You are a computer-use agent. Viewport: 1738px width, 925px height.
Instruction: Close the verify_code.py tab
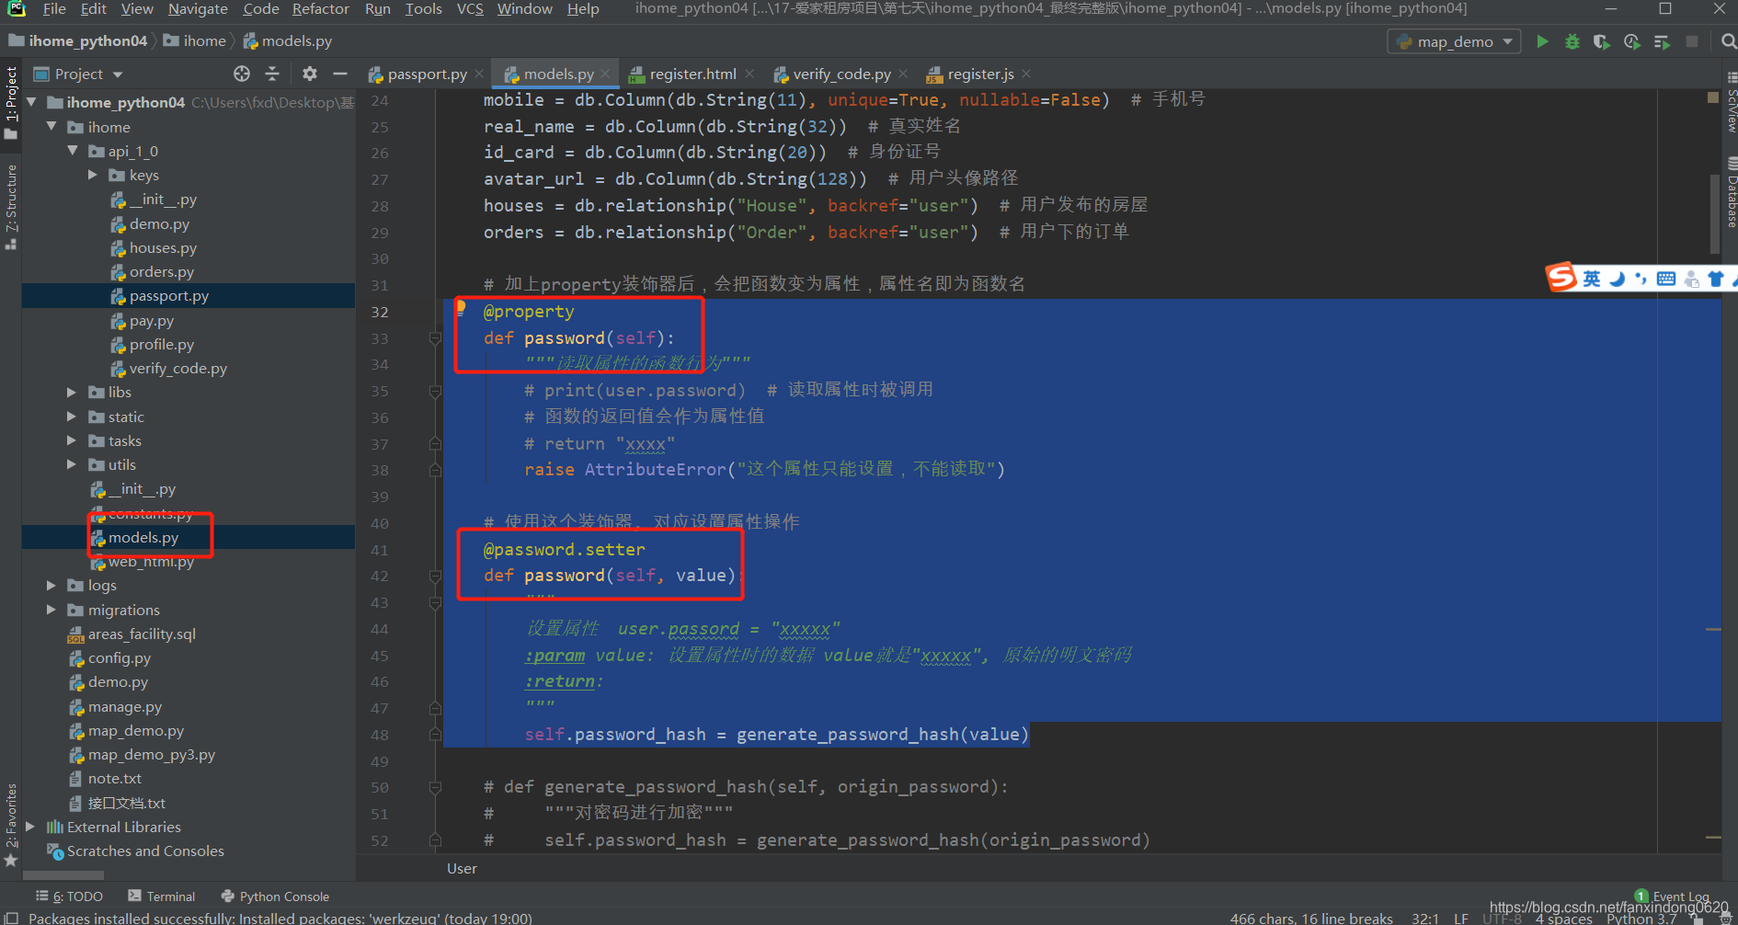(903, 74)
